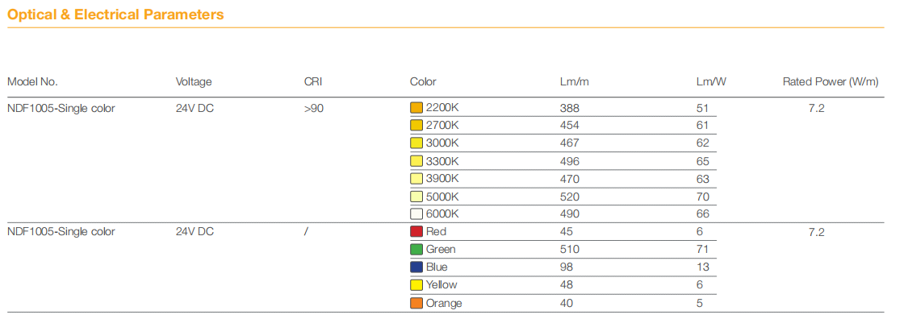The image size is (908, 319).
Task: Click the 3900K pale yellow swatch
Action: point(416,179)
